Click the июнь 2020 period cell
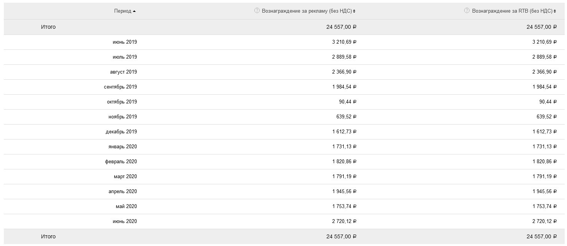The image size is (567, 246). point(125,221)
